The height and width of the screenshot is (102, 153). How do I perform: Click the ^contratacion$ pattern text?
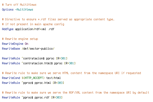click(x=33, y=58)
